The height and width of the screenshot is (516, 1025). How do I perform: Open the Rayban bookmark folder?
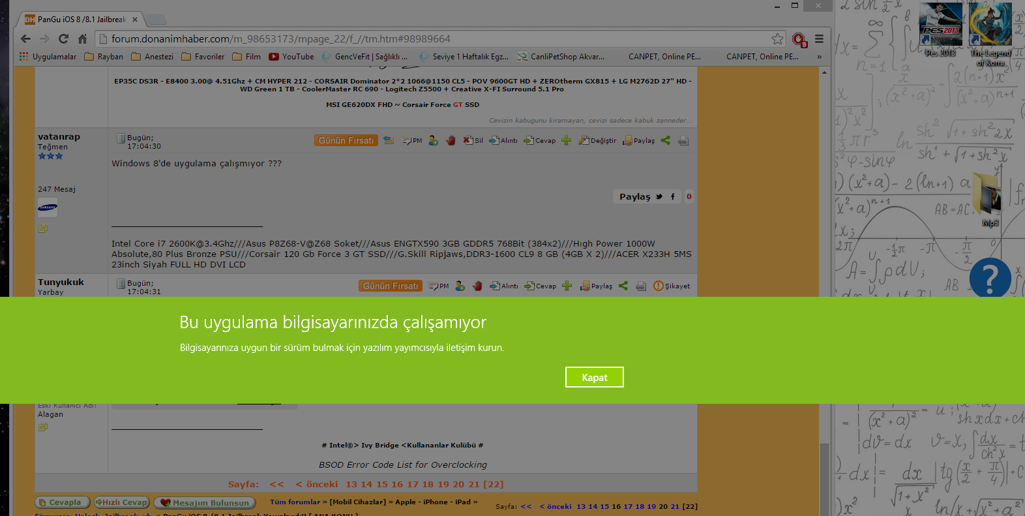[x=104, y=57]
